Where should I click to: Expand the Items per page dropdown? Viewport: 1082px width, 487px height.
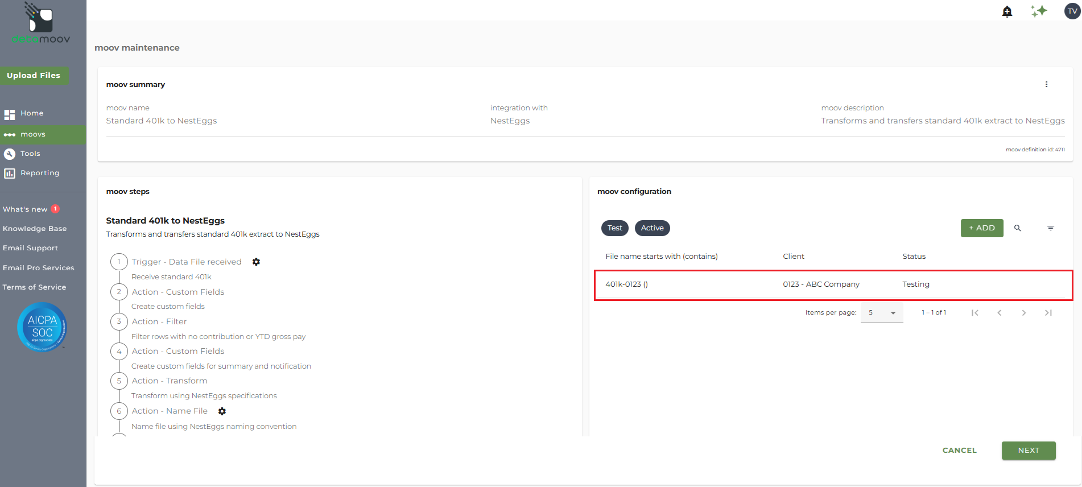coord(882,312)
